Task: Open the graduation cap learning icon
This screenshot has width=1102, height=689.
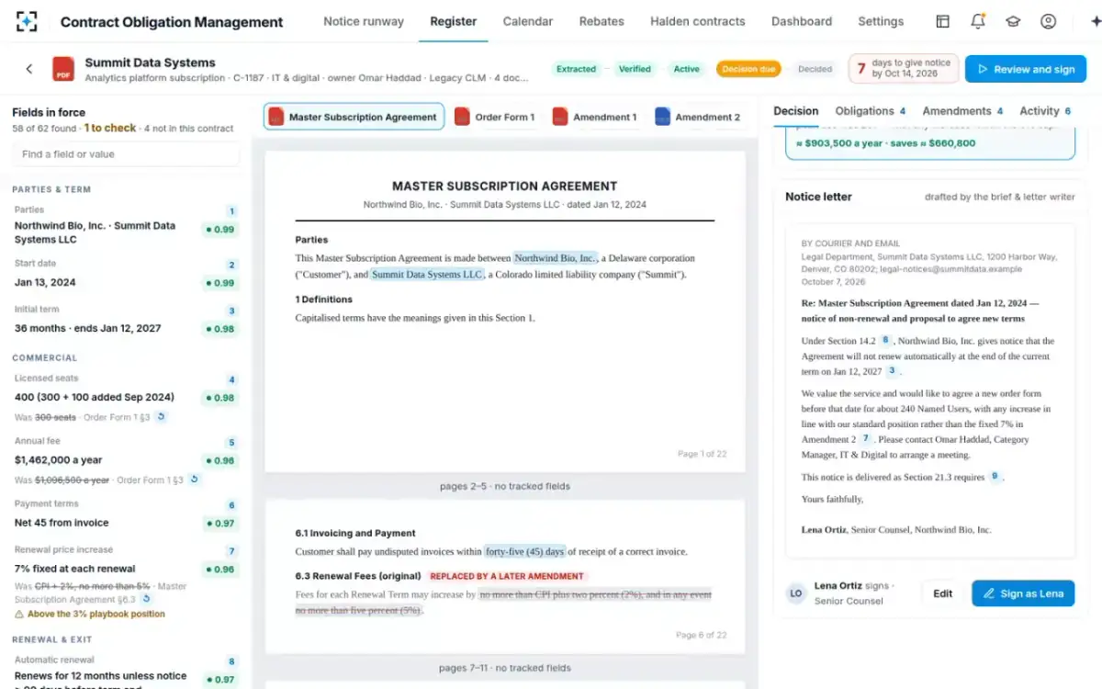Action: click(1013, 21)
